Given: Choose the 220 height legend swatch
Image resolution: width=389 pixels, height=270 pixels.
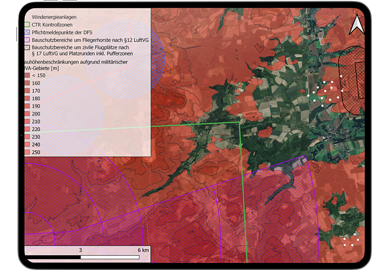Looking at the screenshot, I should [x=28, y=130].
